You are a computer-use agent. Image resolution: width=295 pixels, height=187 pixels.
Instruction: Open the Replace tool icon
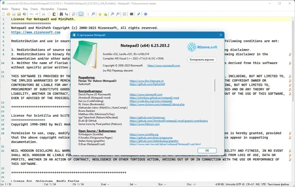[66, 14]
